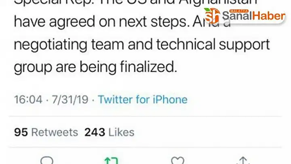The width and height of the screenshot is (291, 164).
Task: Open the share arrow icon
Action: [243, 160]
